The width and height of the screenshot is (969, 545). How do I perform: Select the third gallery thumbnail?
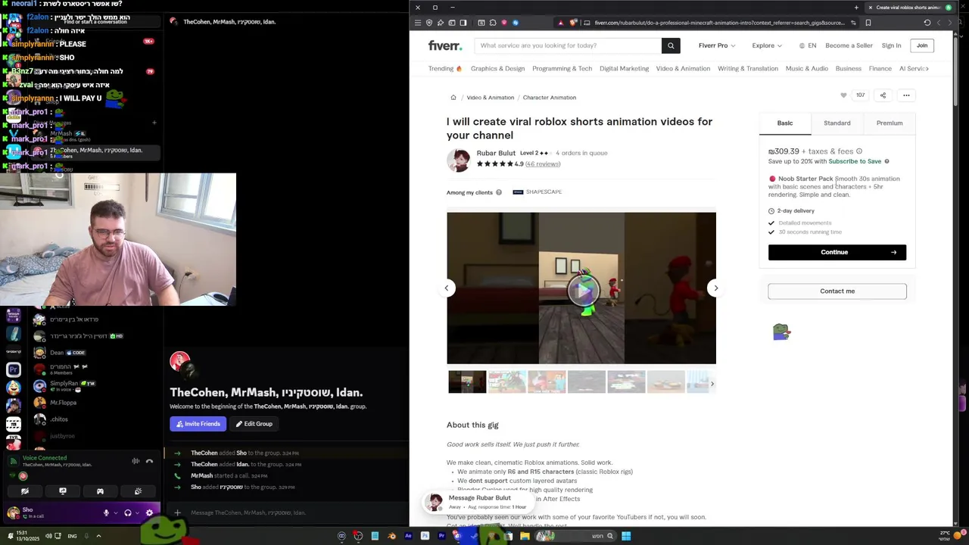tap(547, 382)
